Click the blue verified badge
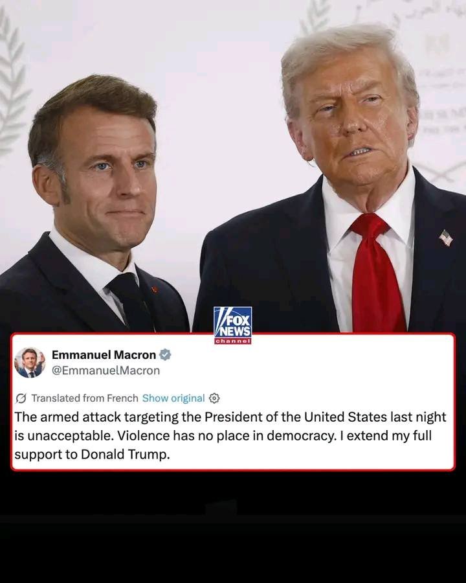The width and height of the screenshot is (466, 583). click(x=165, y=355)
